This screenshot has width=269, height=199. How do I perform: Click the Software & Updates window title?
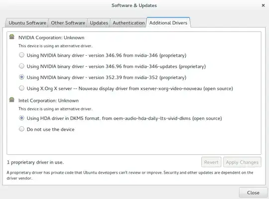(134, 5)
